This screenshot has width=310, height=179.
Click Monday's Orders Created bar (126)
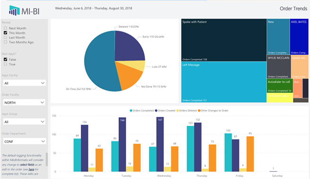[x=85, y=148]
